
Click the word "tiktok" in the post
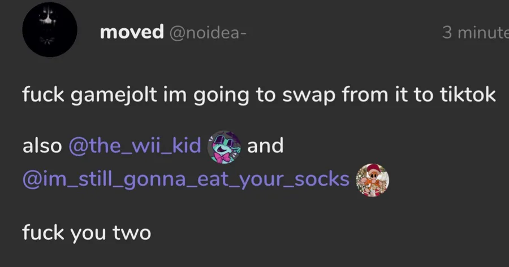468,95
